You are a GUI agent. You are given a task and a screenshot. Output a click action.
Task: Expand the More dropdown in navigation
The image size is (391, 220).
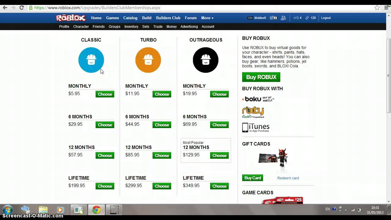[x=207, y=18]
